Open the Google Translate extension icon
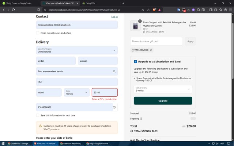 [x=179, y=10]
